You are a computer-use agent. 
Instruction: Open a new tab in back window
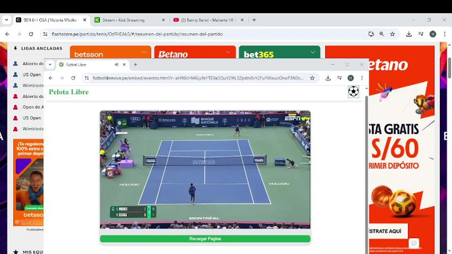254,20
